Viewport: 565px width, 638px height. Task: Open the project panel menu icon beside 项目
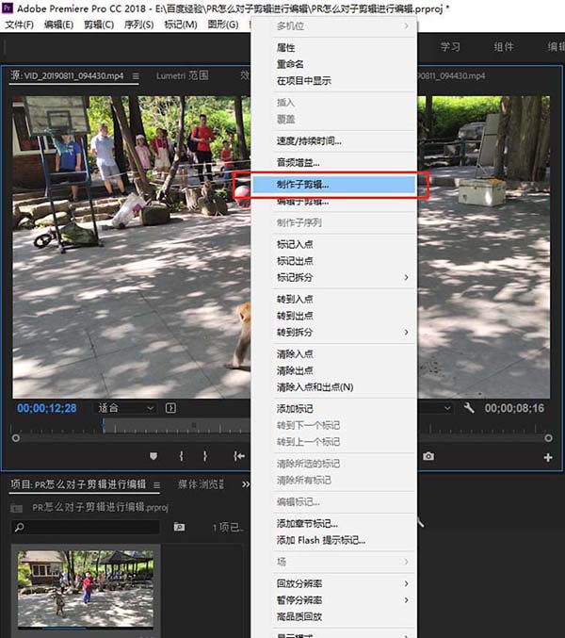click(156, 485)
